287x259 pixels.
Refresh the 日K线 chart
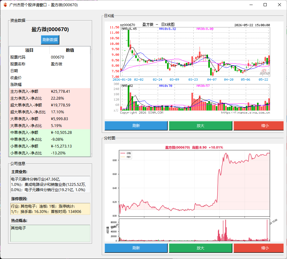(136, 126)
